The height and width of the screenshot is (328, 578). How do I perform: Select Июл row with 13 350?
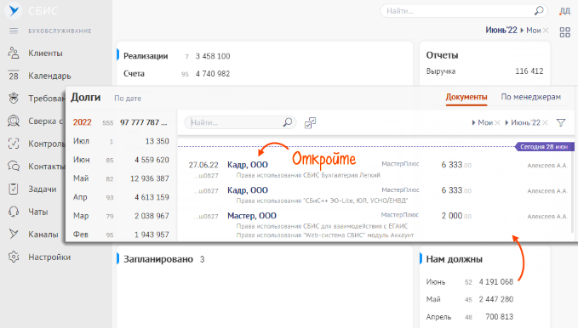point(121,141)
